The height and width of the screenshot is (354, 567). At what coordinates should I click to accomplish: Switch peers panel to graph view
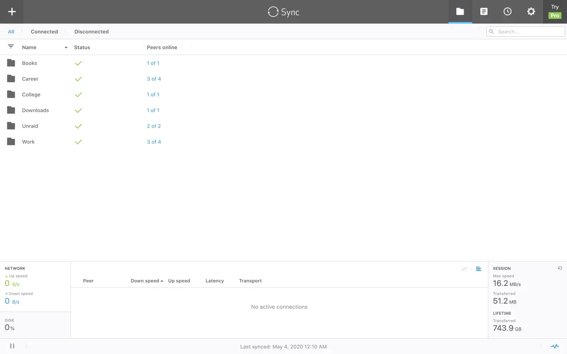[464, 269]
